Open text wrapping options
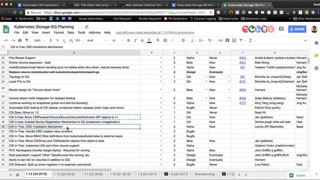The height and width of the screenshot is (180, 320). pyautogui.click(x=201, y=40)
